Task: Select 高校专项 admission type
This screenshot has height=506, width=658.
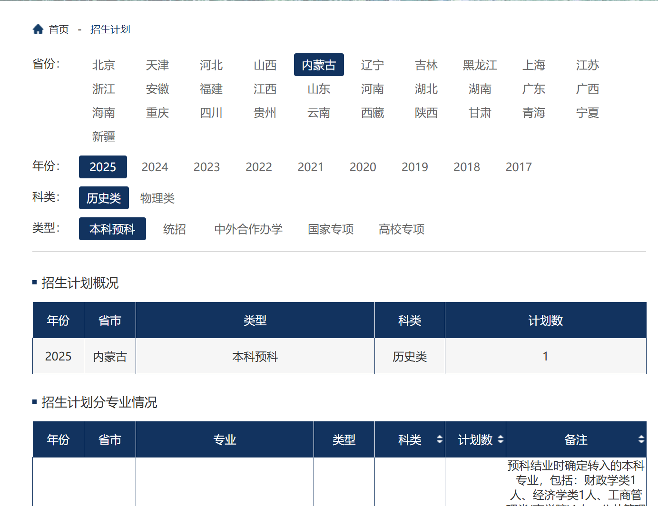Action: [402, 229]
